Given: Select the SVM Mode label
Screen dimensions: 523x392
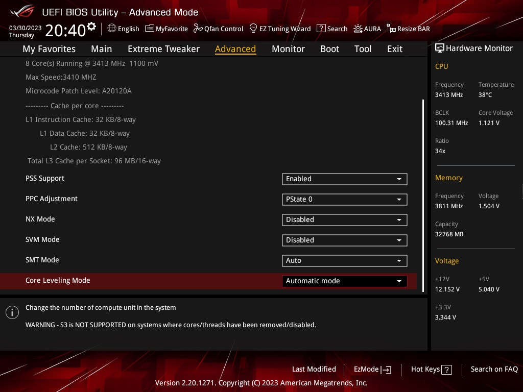Looking at the screenshot, I should click(x=42, y=240).
